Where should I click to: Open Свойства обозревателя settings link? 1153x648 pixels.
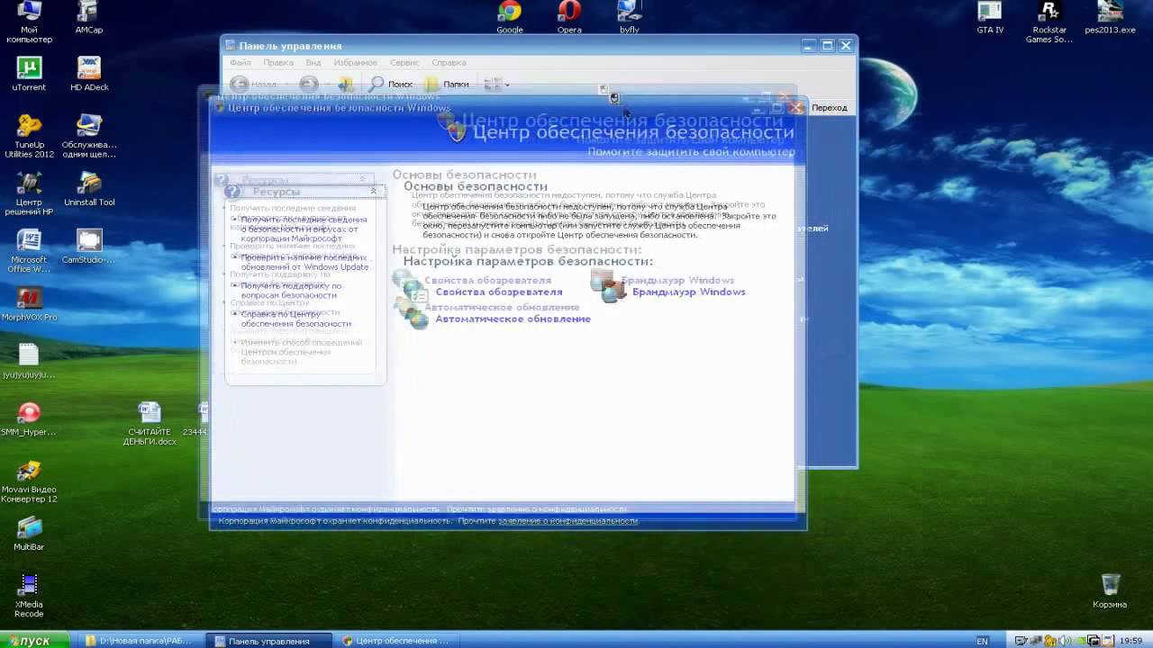click(x=499, y=292)
